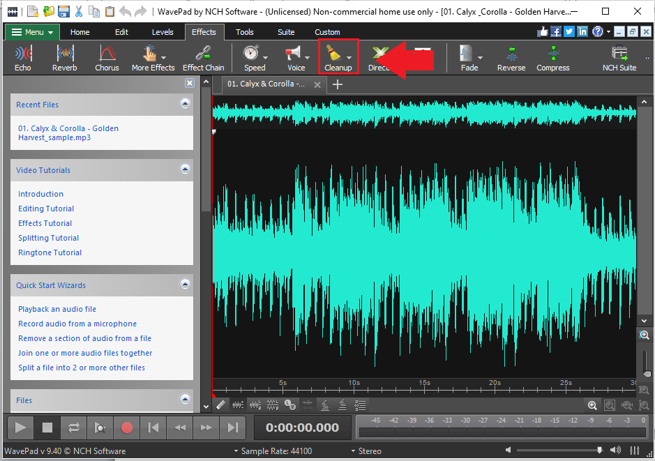Open the Fade dropdown arrow
The height and width of the screenshot is (461, 655).
click(x=480, y=58)
